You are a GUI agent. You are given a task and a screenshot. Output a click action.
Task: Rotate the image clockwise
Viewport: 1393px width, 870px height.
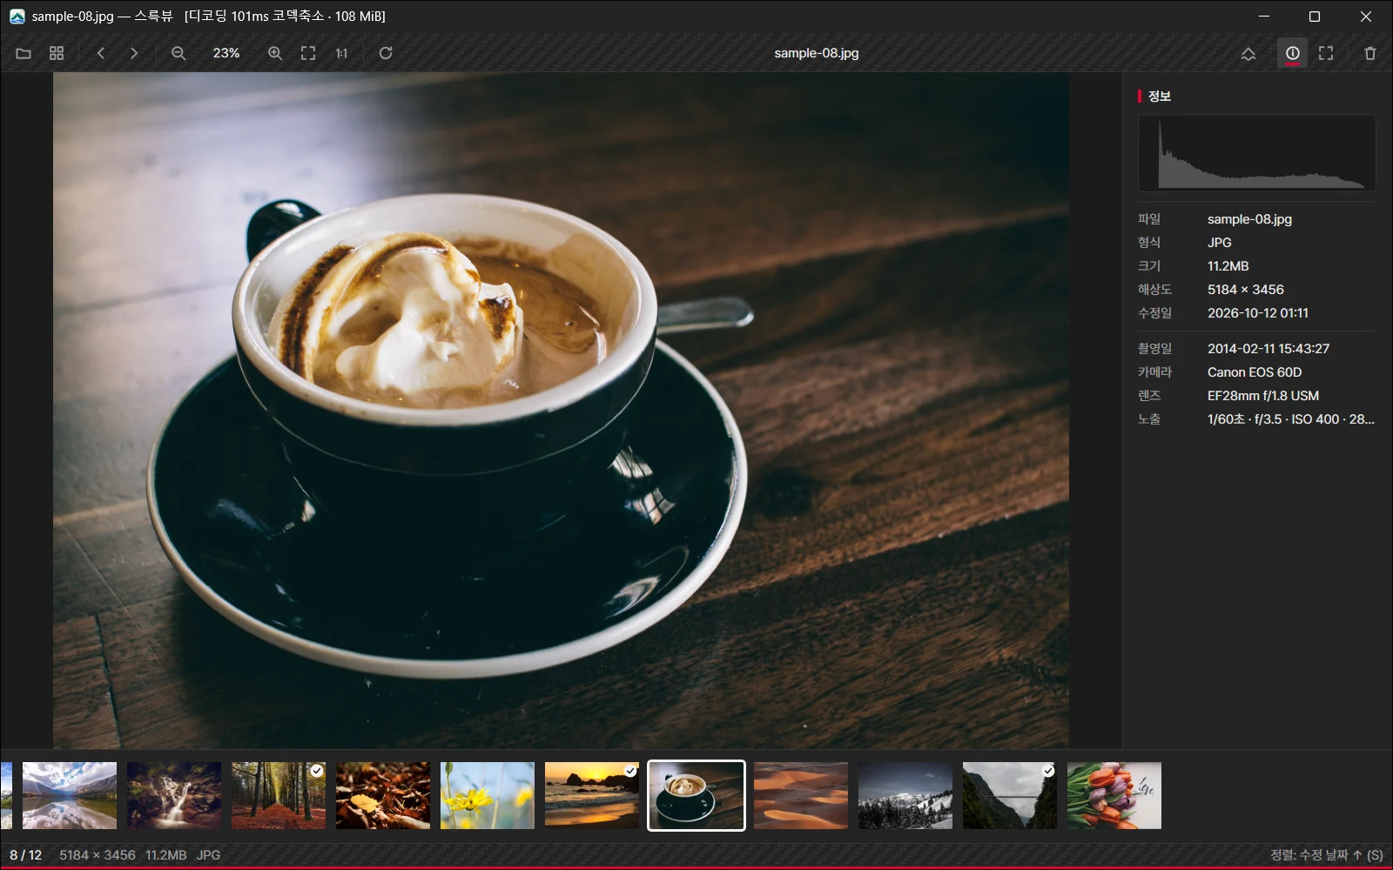click(386, 53)
